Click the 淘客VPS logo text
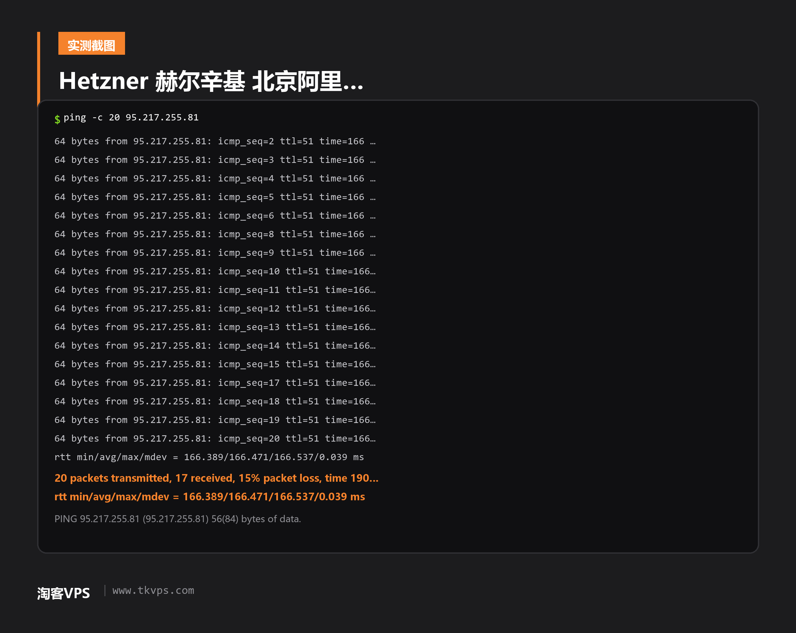796x633 pixels. (x=63, y=593)
